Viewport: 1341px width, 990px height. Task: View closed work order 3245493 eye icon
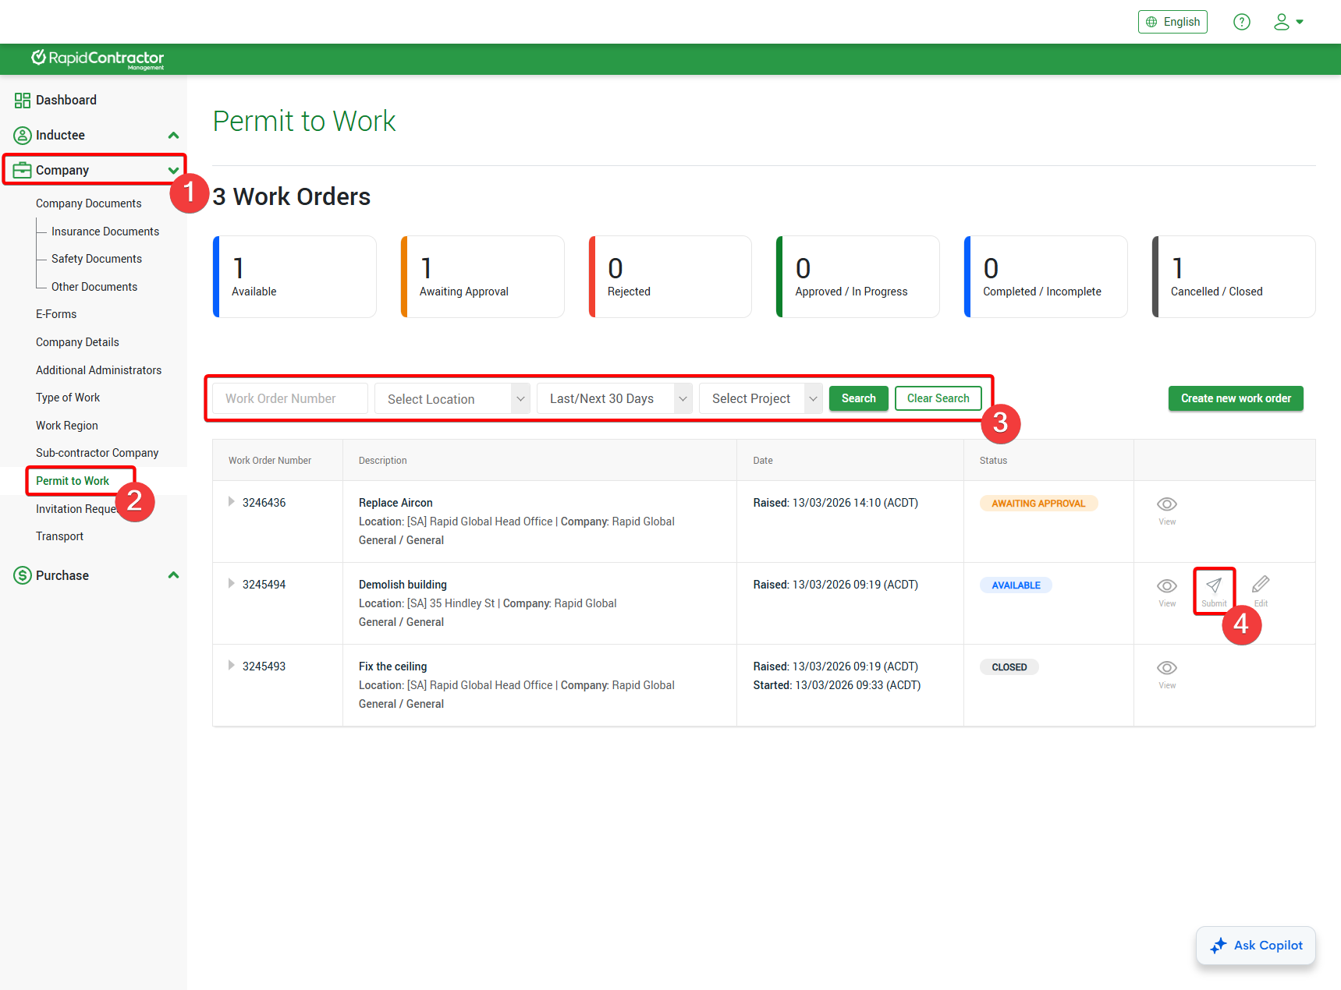point(1166,668)
